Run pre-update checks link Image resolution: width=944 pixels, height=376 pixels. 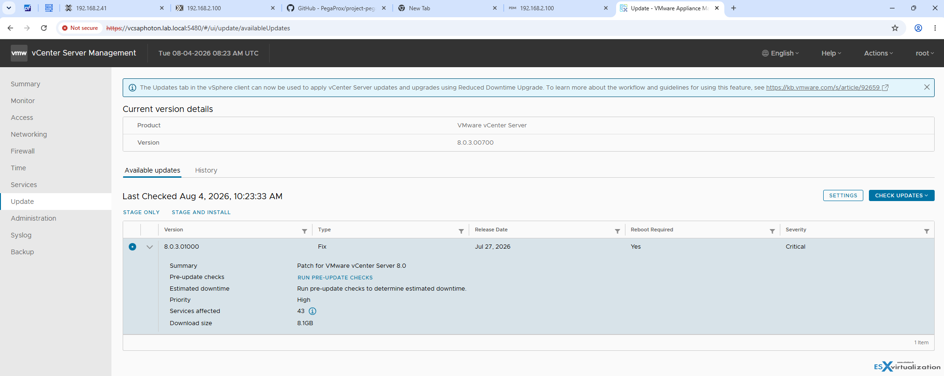tap(335, 278)
